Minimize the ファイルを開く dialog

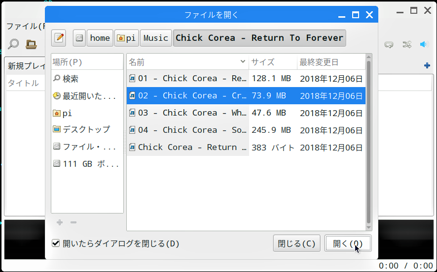342,16
